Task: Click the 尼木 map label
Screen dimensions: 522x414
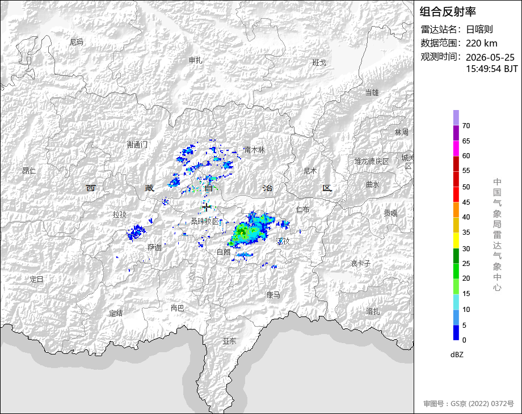Action: (310, 171)
